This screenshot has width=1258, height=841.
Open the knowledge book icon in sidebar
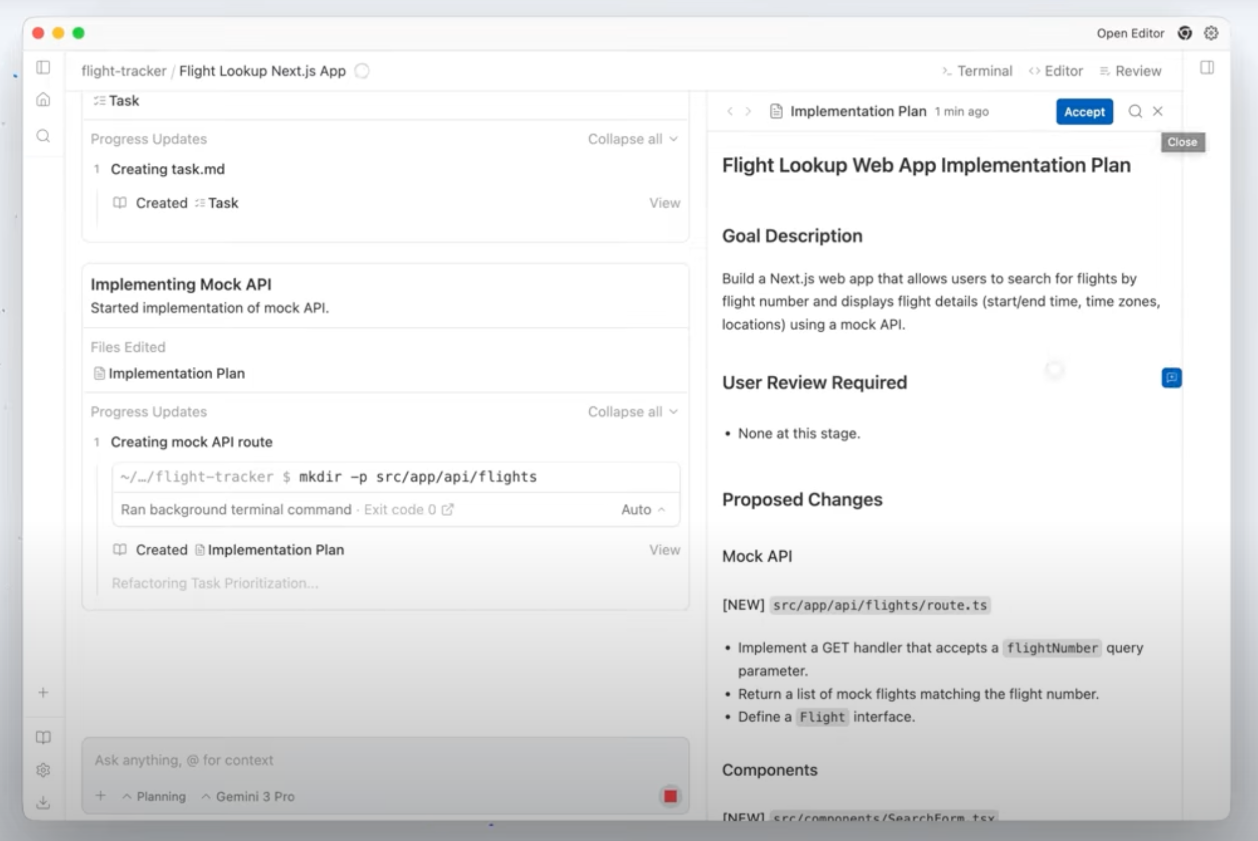tap(43, 737)
